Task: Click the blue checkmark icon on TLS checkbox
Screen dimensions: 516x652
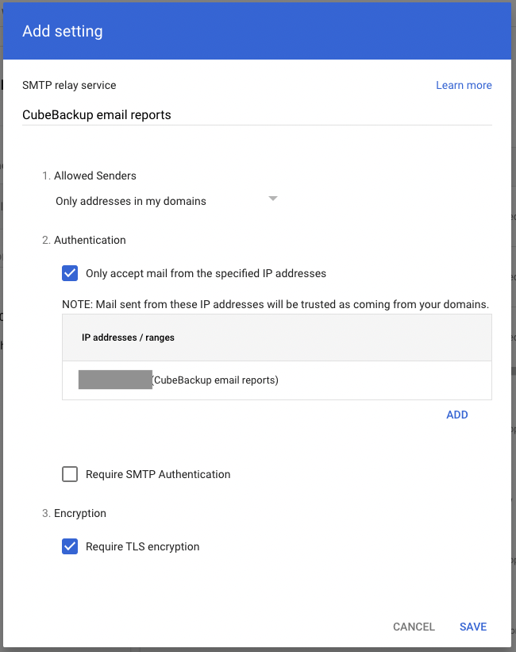Action: [70, 546]
